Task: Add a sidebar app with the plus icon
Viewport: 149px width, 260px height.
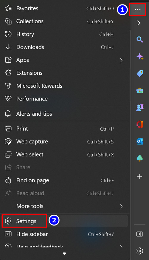Action: [139, 177]
